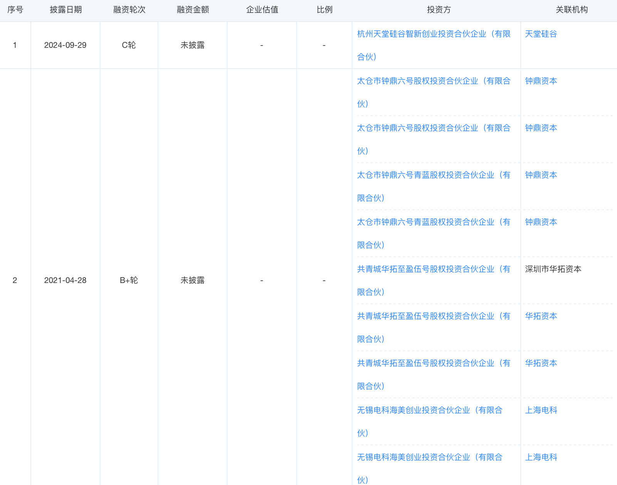Open the first 太仓市钟鼎六号股权投资合伙企业 link
The height and width of the screenshot is (485, 617).
point(433,81)
